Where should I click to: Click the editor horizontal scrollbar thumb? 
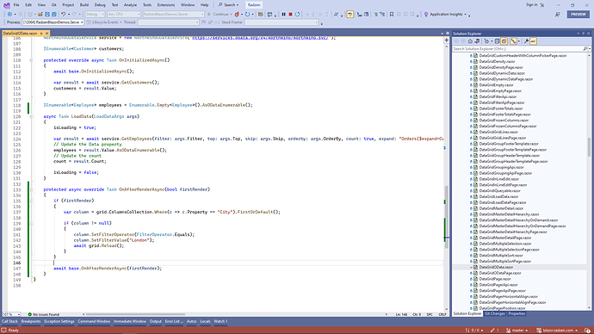click(x=135, y=314)
